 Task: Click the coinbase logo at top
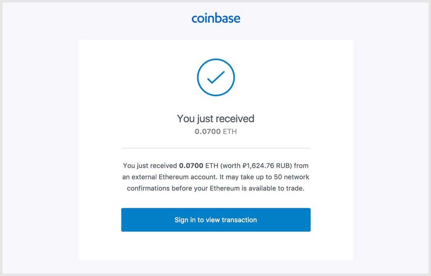pyautogui.click(x=216, y=18)
